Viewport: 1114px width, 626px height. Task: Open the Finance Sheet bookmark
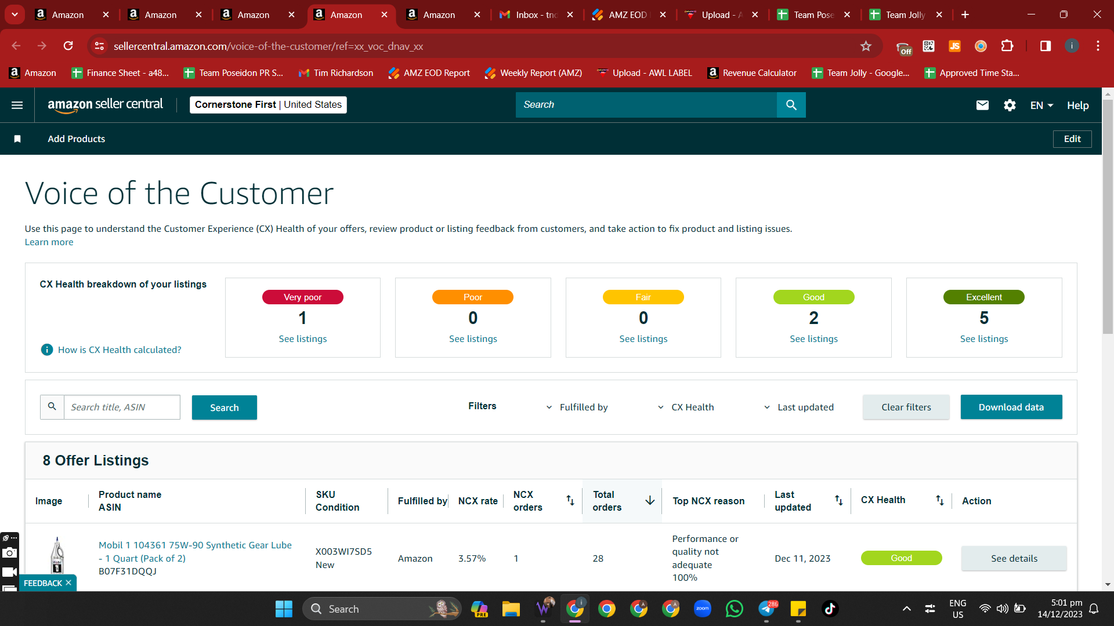click(x=120, y=72)
